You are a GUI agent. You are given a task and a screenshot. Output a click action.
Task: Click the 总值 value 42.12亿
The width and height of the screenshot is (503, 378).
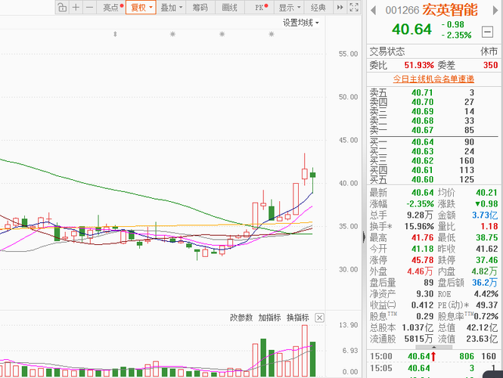pos(482,327)
